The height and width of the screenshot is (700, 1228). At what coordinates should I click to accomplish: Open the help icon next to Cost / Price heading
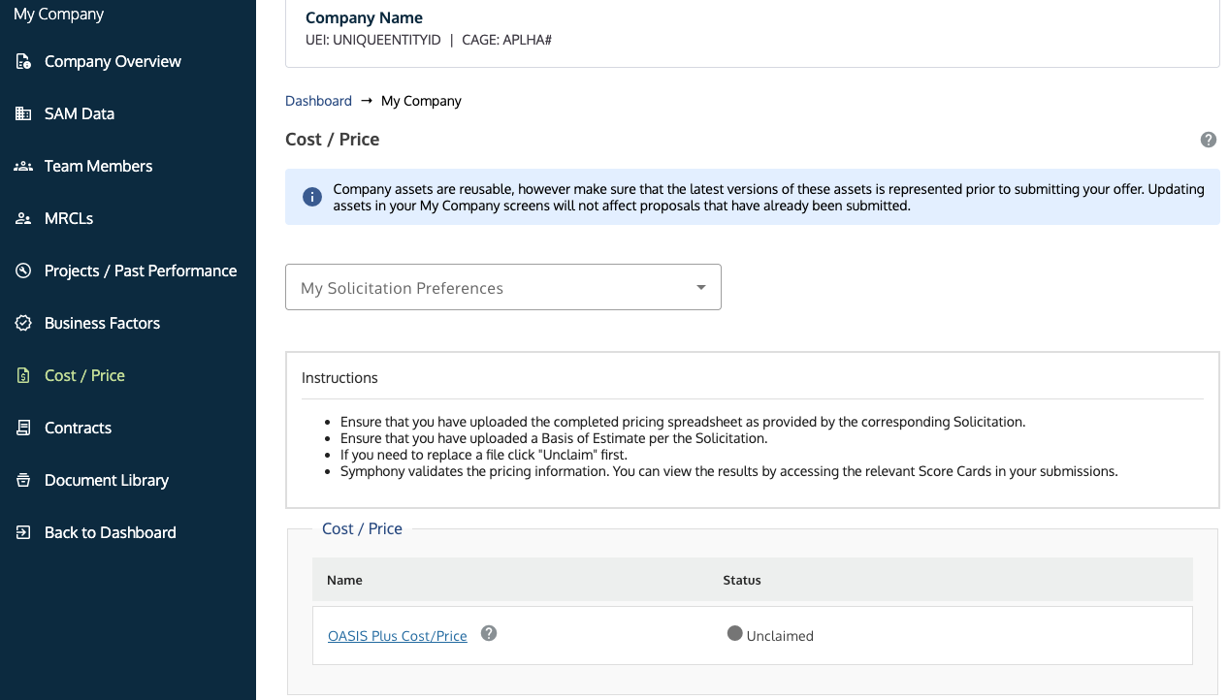click(1208, 139)
